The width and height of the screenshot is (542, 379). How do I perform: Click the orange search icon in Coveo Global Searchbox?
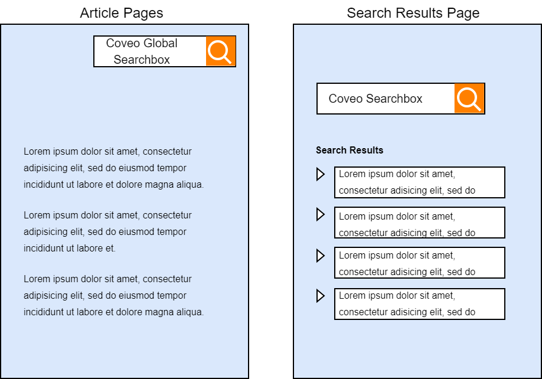221,51
